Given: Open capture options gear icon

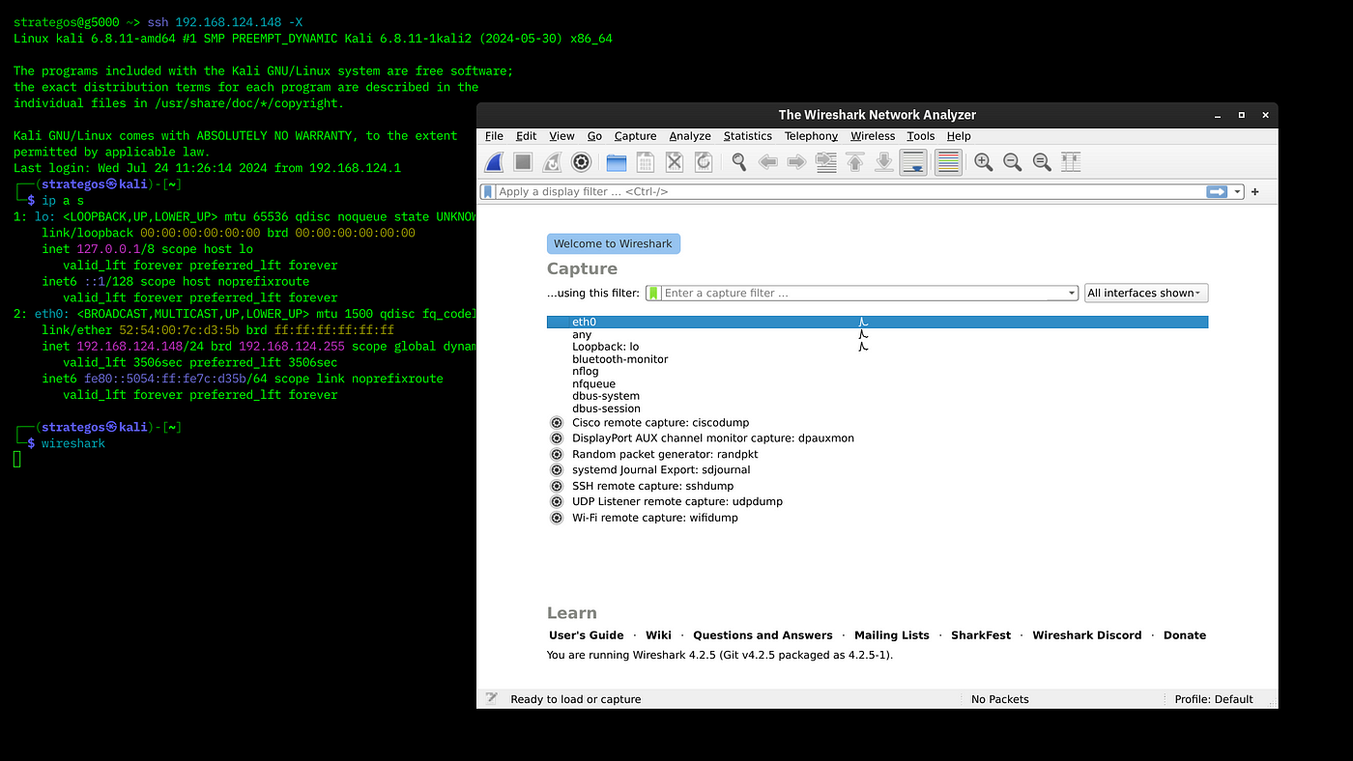Looking at the screenshot, I should pyautogui.click(x=581, y=162).
